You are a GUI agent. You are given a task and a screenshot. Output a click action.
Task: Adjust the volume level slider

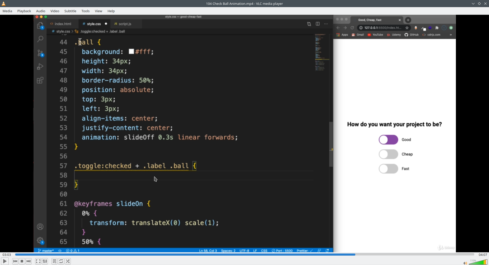coord(478,262)
